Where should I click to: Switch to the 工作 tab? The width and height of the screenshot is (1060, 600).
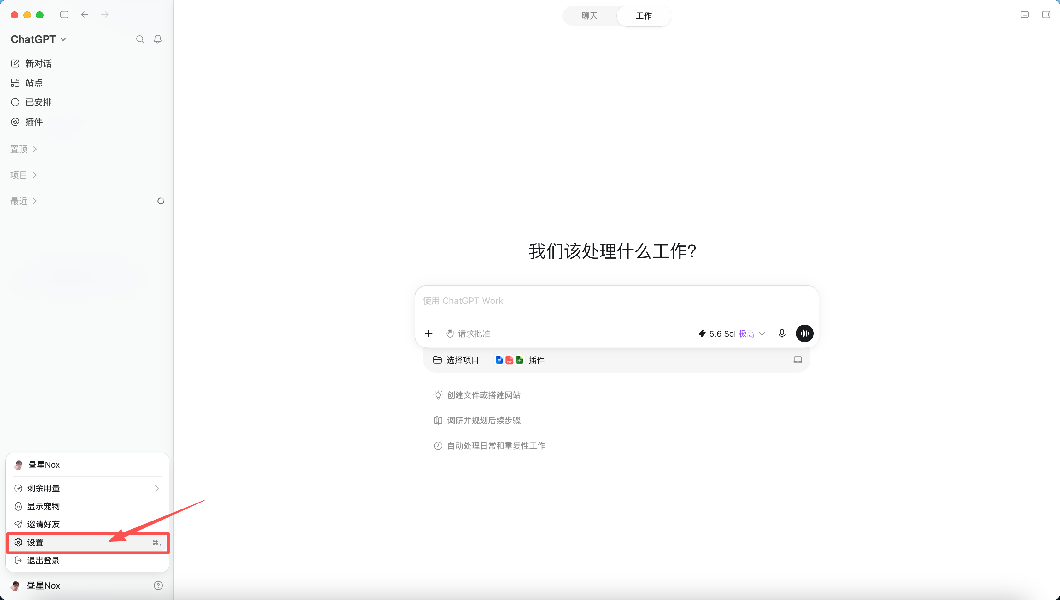pos(643,16)
